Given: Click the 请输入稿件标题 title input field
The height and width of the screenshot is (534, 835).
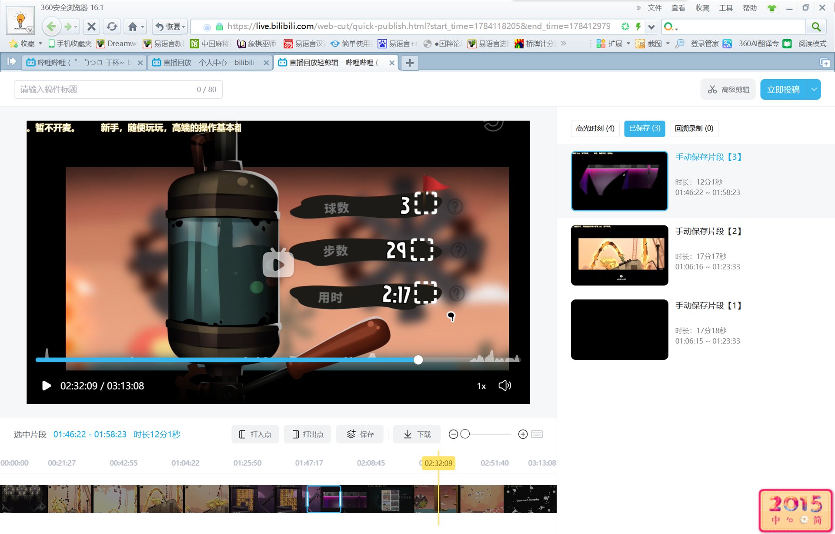Looking at the screenshot, I should (x=118, y=89).
